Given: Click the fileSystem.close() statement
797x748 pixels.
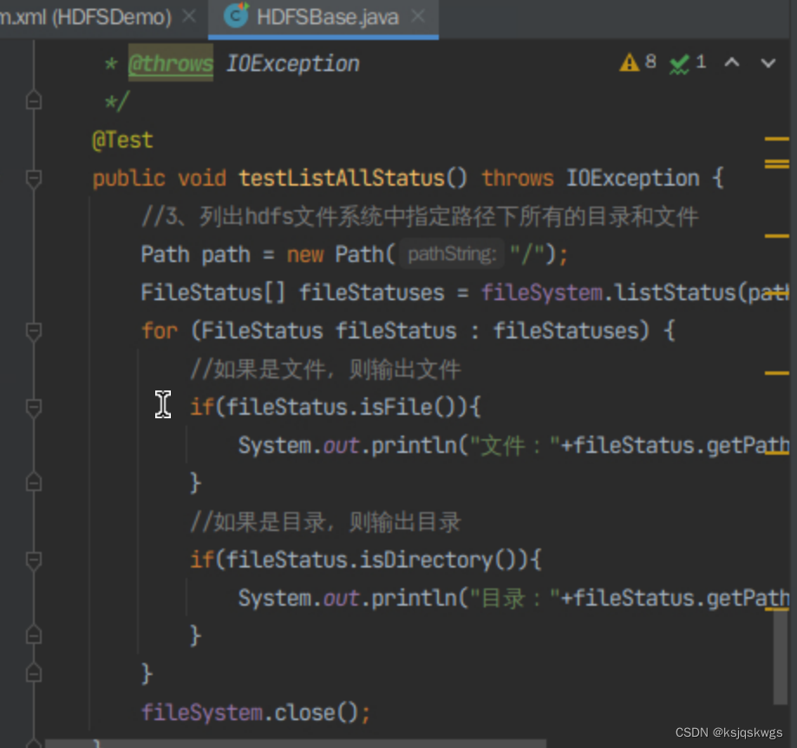Looking at the screenshot, I should tap(252, 712).
